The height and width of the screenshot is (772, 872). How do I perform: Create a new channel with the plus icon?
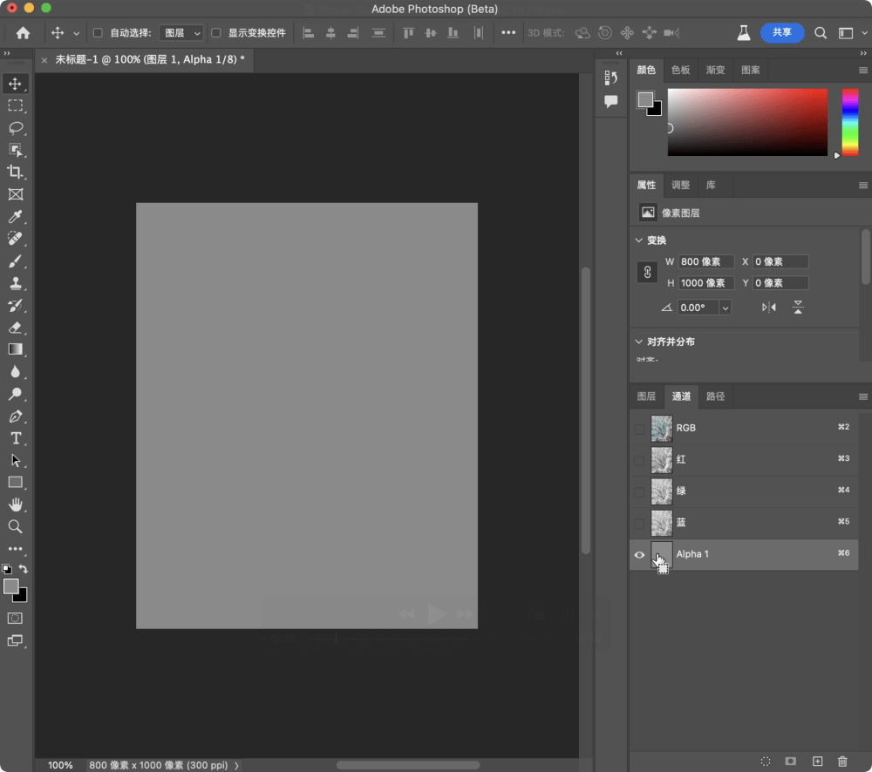pos(818,761)
